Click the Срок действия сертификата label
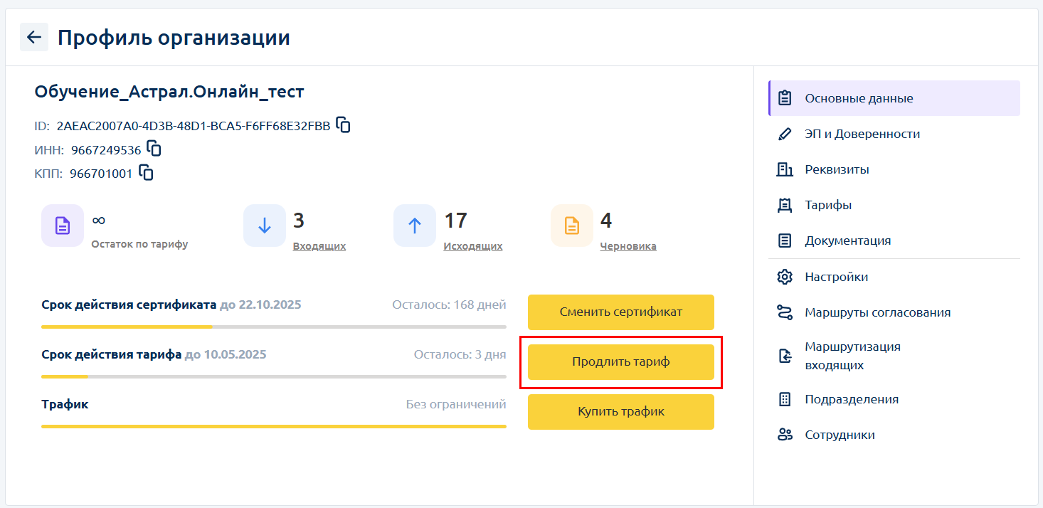Image resolution: width=1043 pixels, height=508 pixels. pos(129,305)
